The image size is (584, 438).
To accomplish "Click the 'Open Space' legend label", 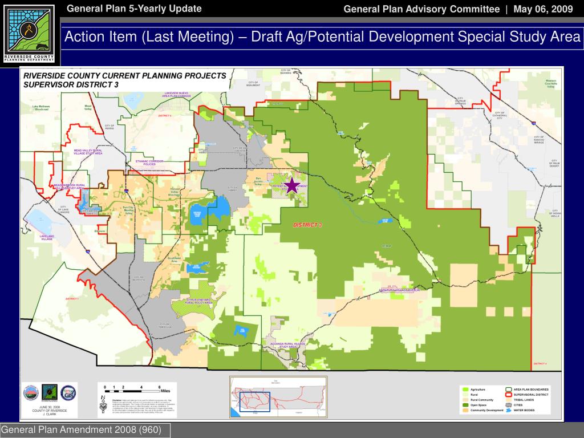I will click(478, 405).
